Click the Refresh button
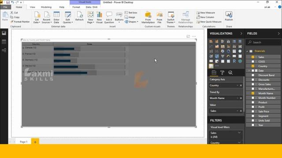282x158 pixels. coord(79,17)
